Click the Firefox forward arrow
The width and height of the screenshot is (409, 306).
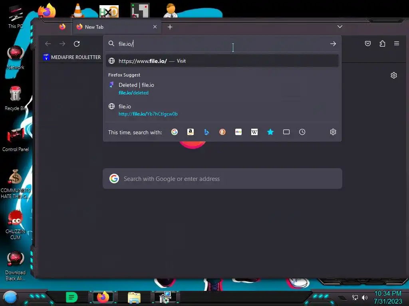click(x=62, y=44)
